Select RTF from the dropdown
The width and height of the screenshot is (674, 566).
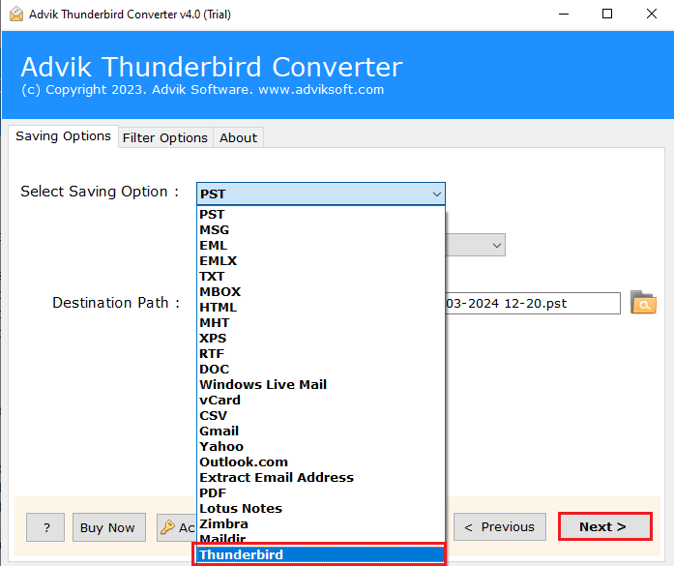[321, 353]
